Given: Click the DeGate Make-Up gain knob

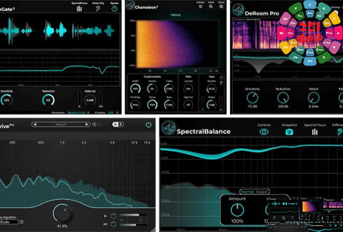Looking at the screenshot, I should click(x=90, y=100).
